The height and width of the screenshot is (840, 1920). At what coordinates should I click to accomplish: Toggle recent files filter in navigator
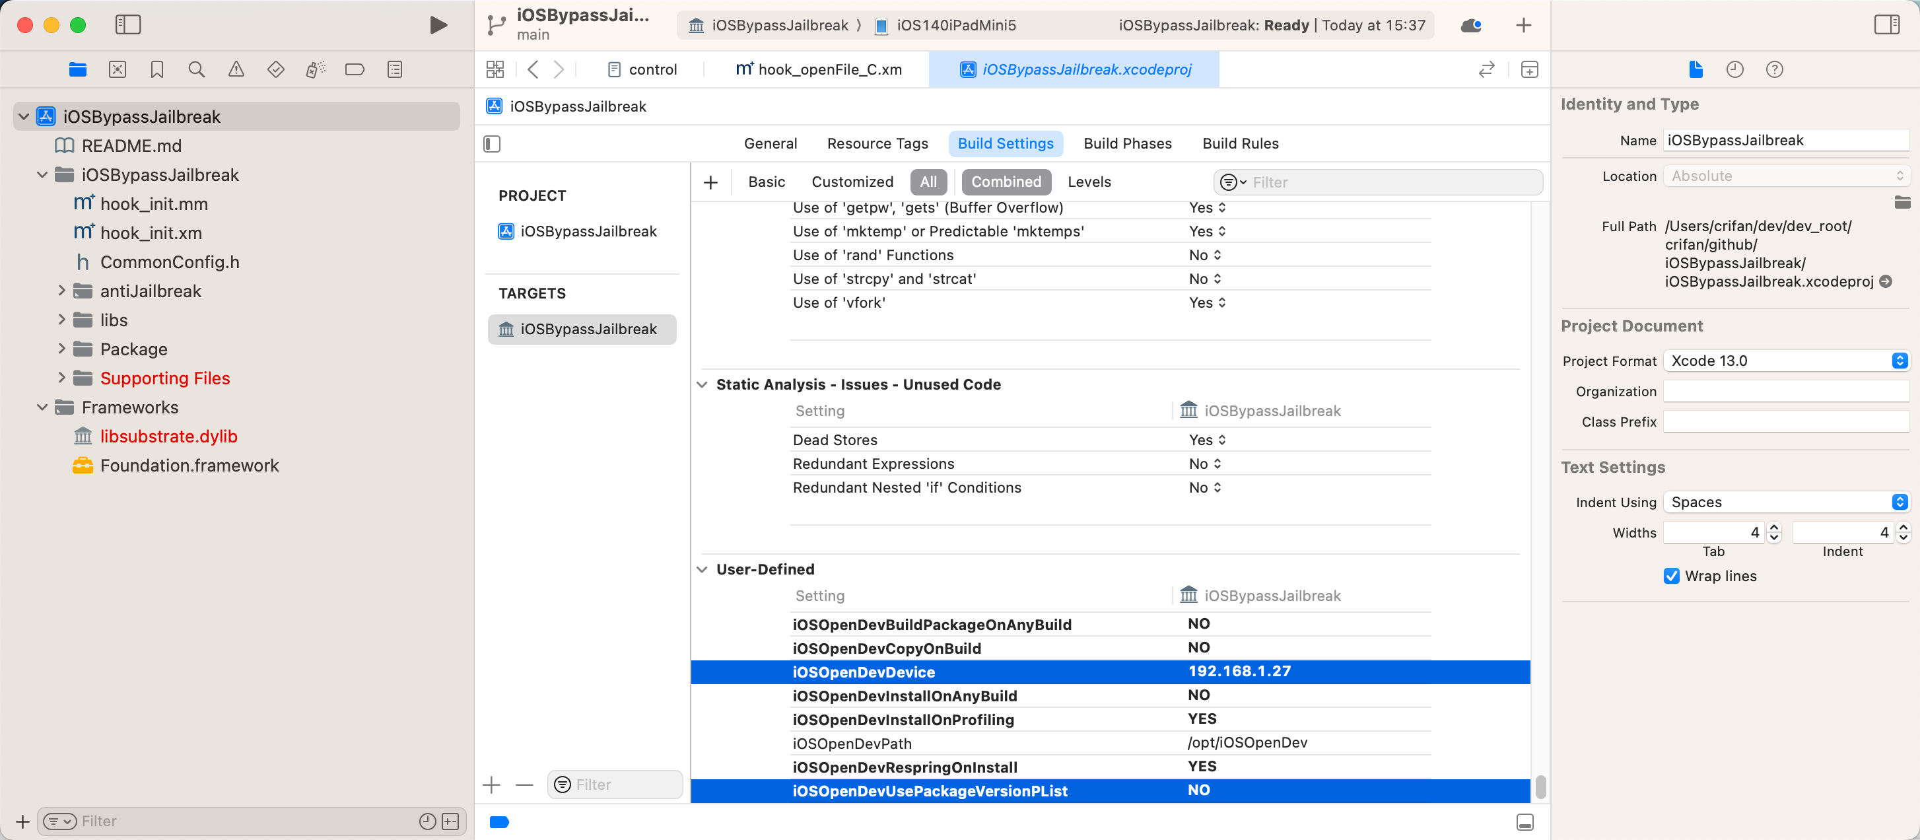coord(427,822)
